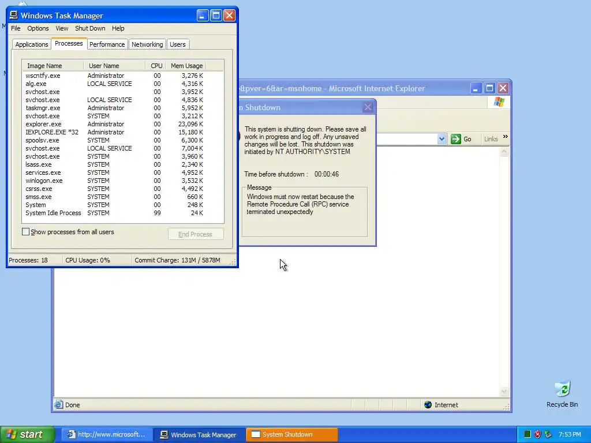
Task: Sort processes by CPU column header
Action: pos(156,66)
